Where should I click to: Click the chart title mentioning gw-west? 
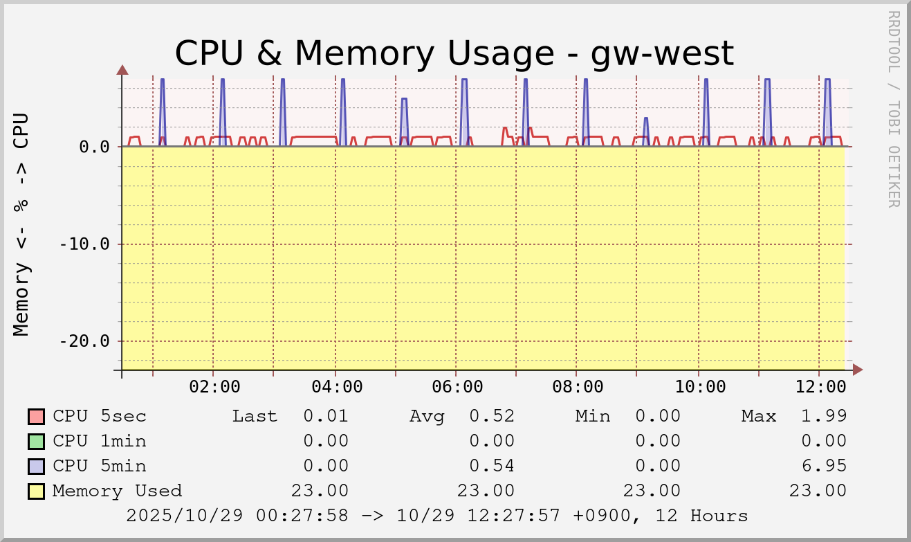(454, 53)
